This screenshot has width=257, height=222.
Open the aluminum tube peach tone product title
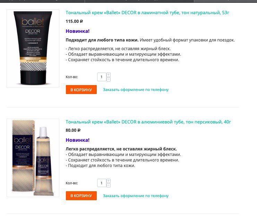click(148, 122)
